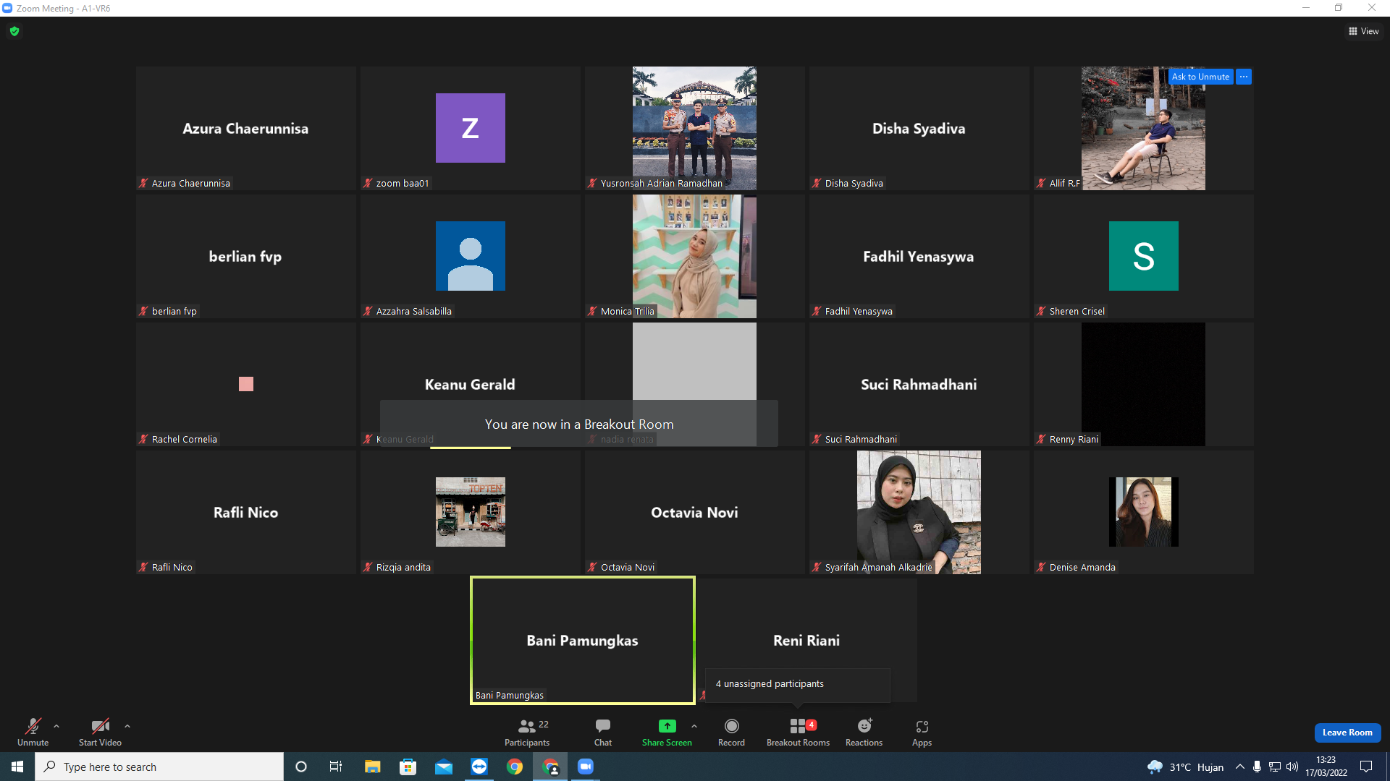Click the 4 unassigned participants notice

click(x=797, y=684)
